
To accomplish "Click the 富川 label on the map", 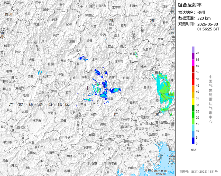I will 80,63.
